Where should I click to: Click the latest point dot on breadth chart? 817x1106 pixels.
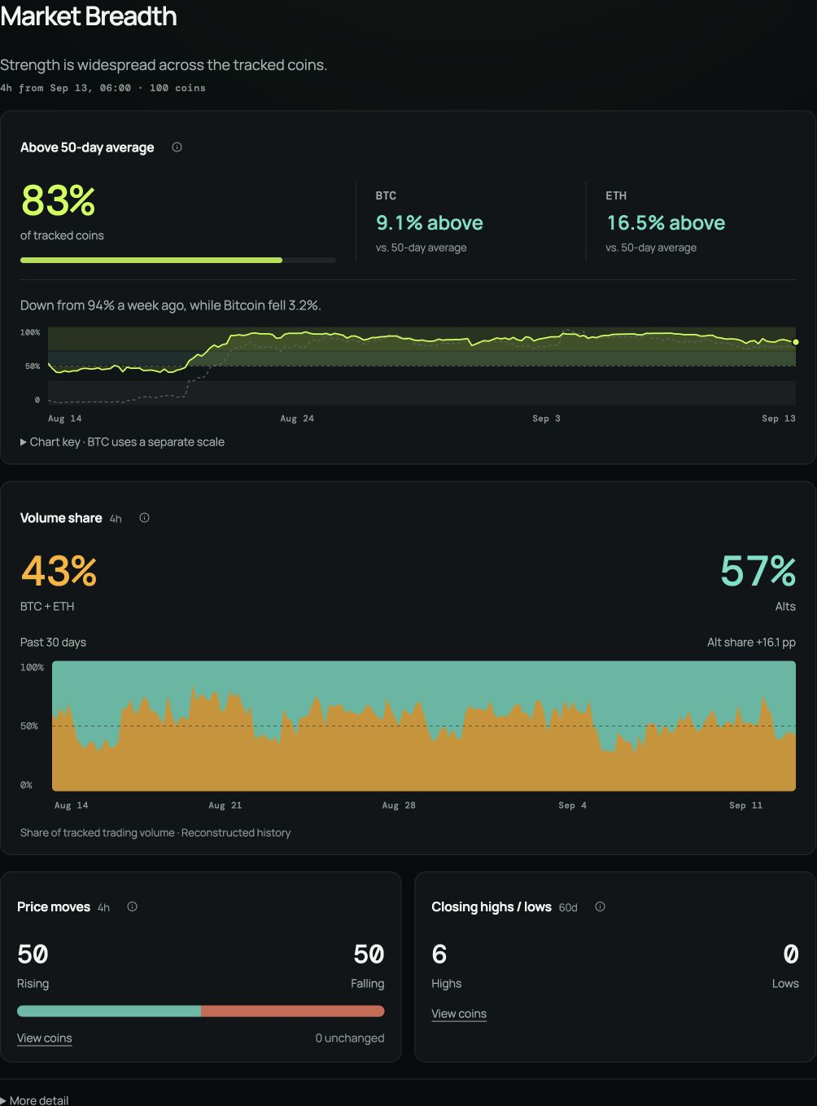(796, 342)
